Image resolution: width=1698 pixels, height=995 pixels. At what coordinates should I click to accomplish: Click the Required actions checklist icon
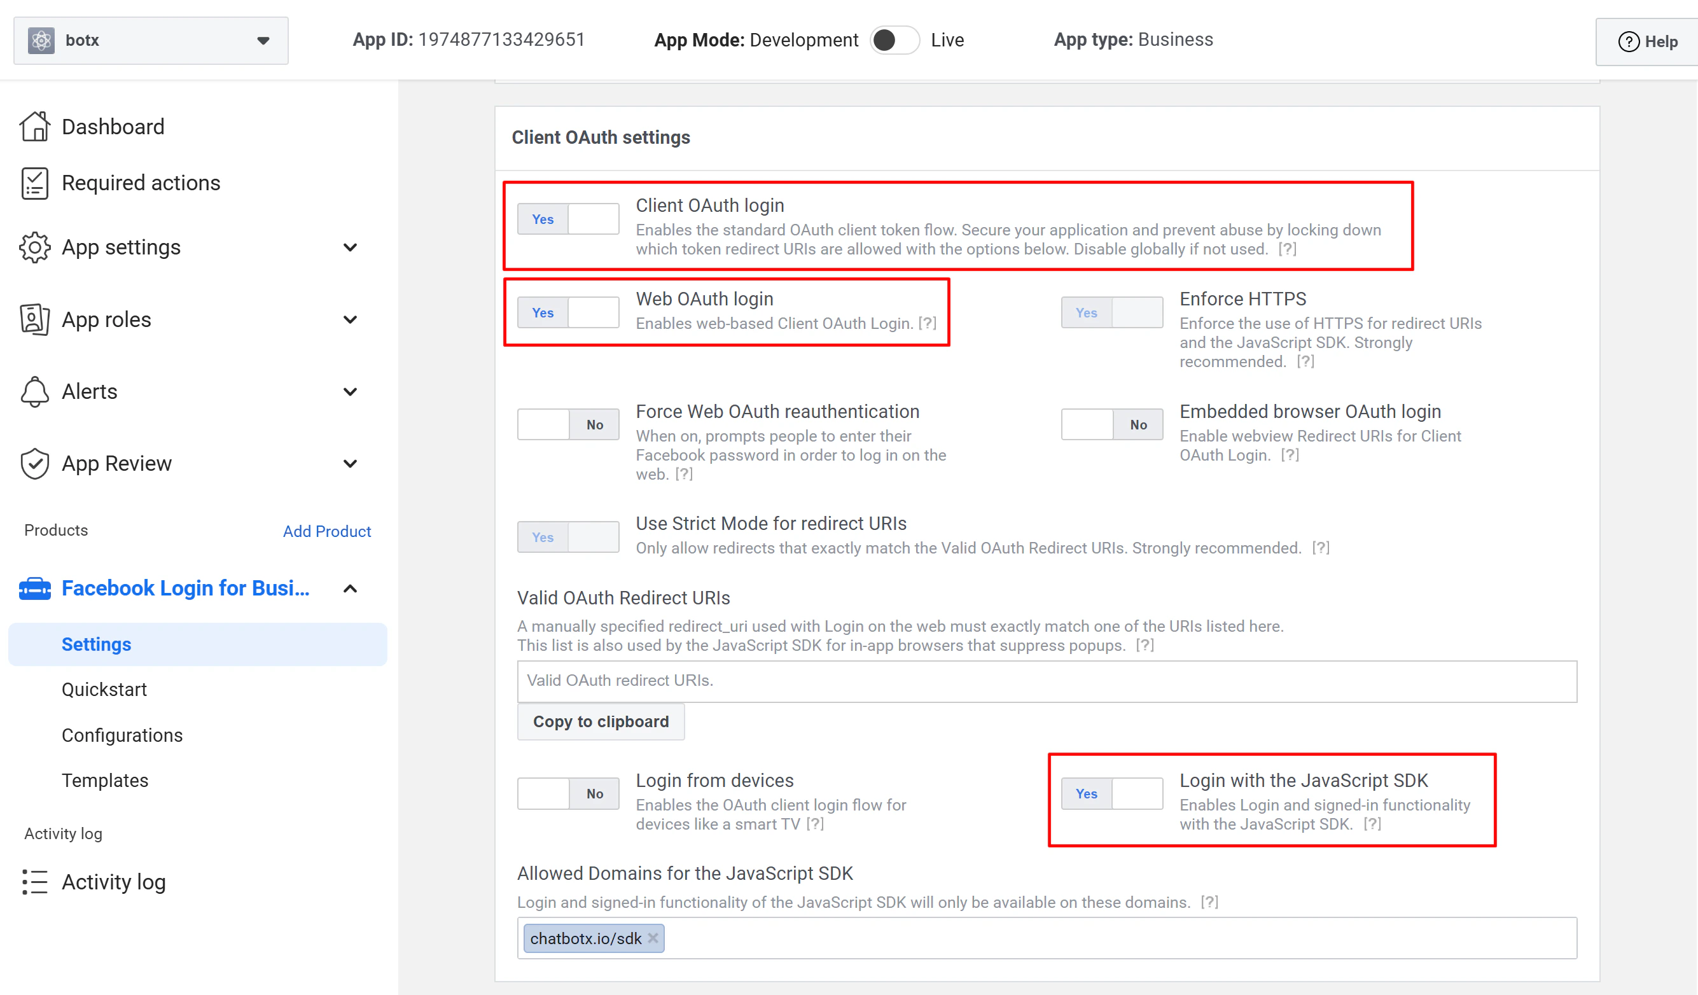pyautogui.click(x=34, y=183)
